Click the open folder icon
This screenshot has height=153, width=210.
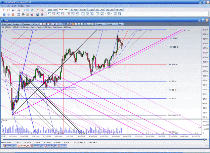[8, 10]
